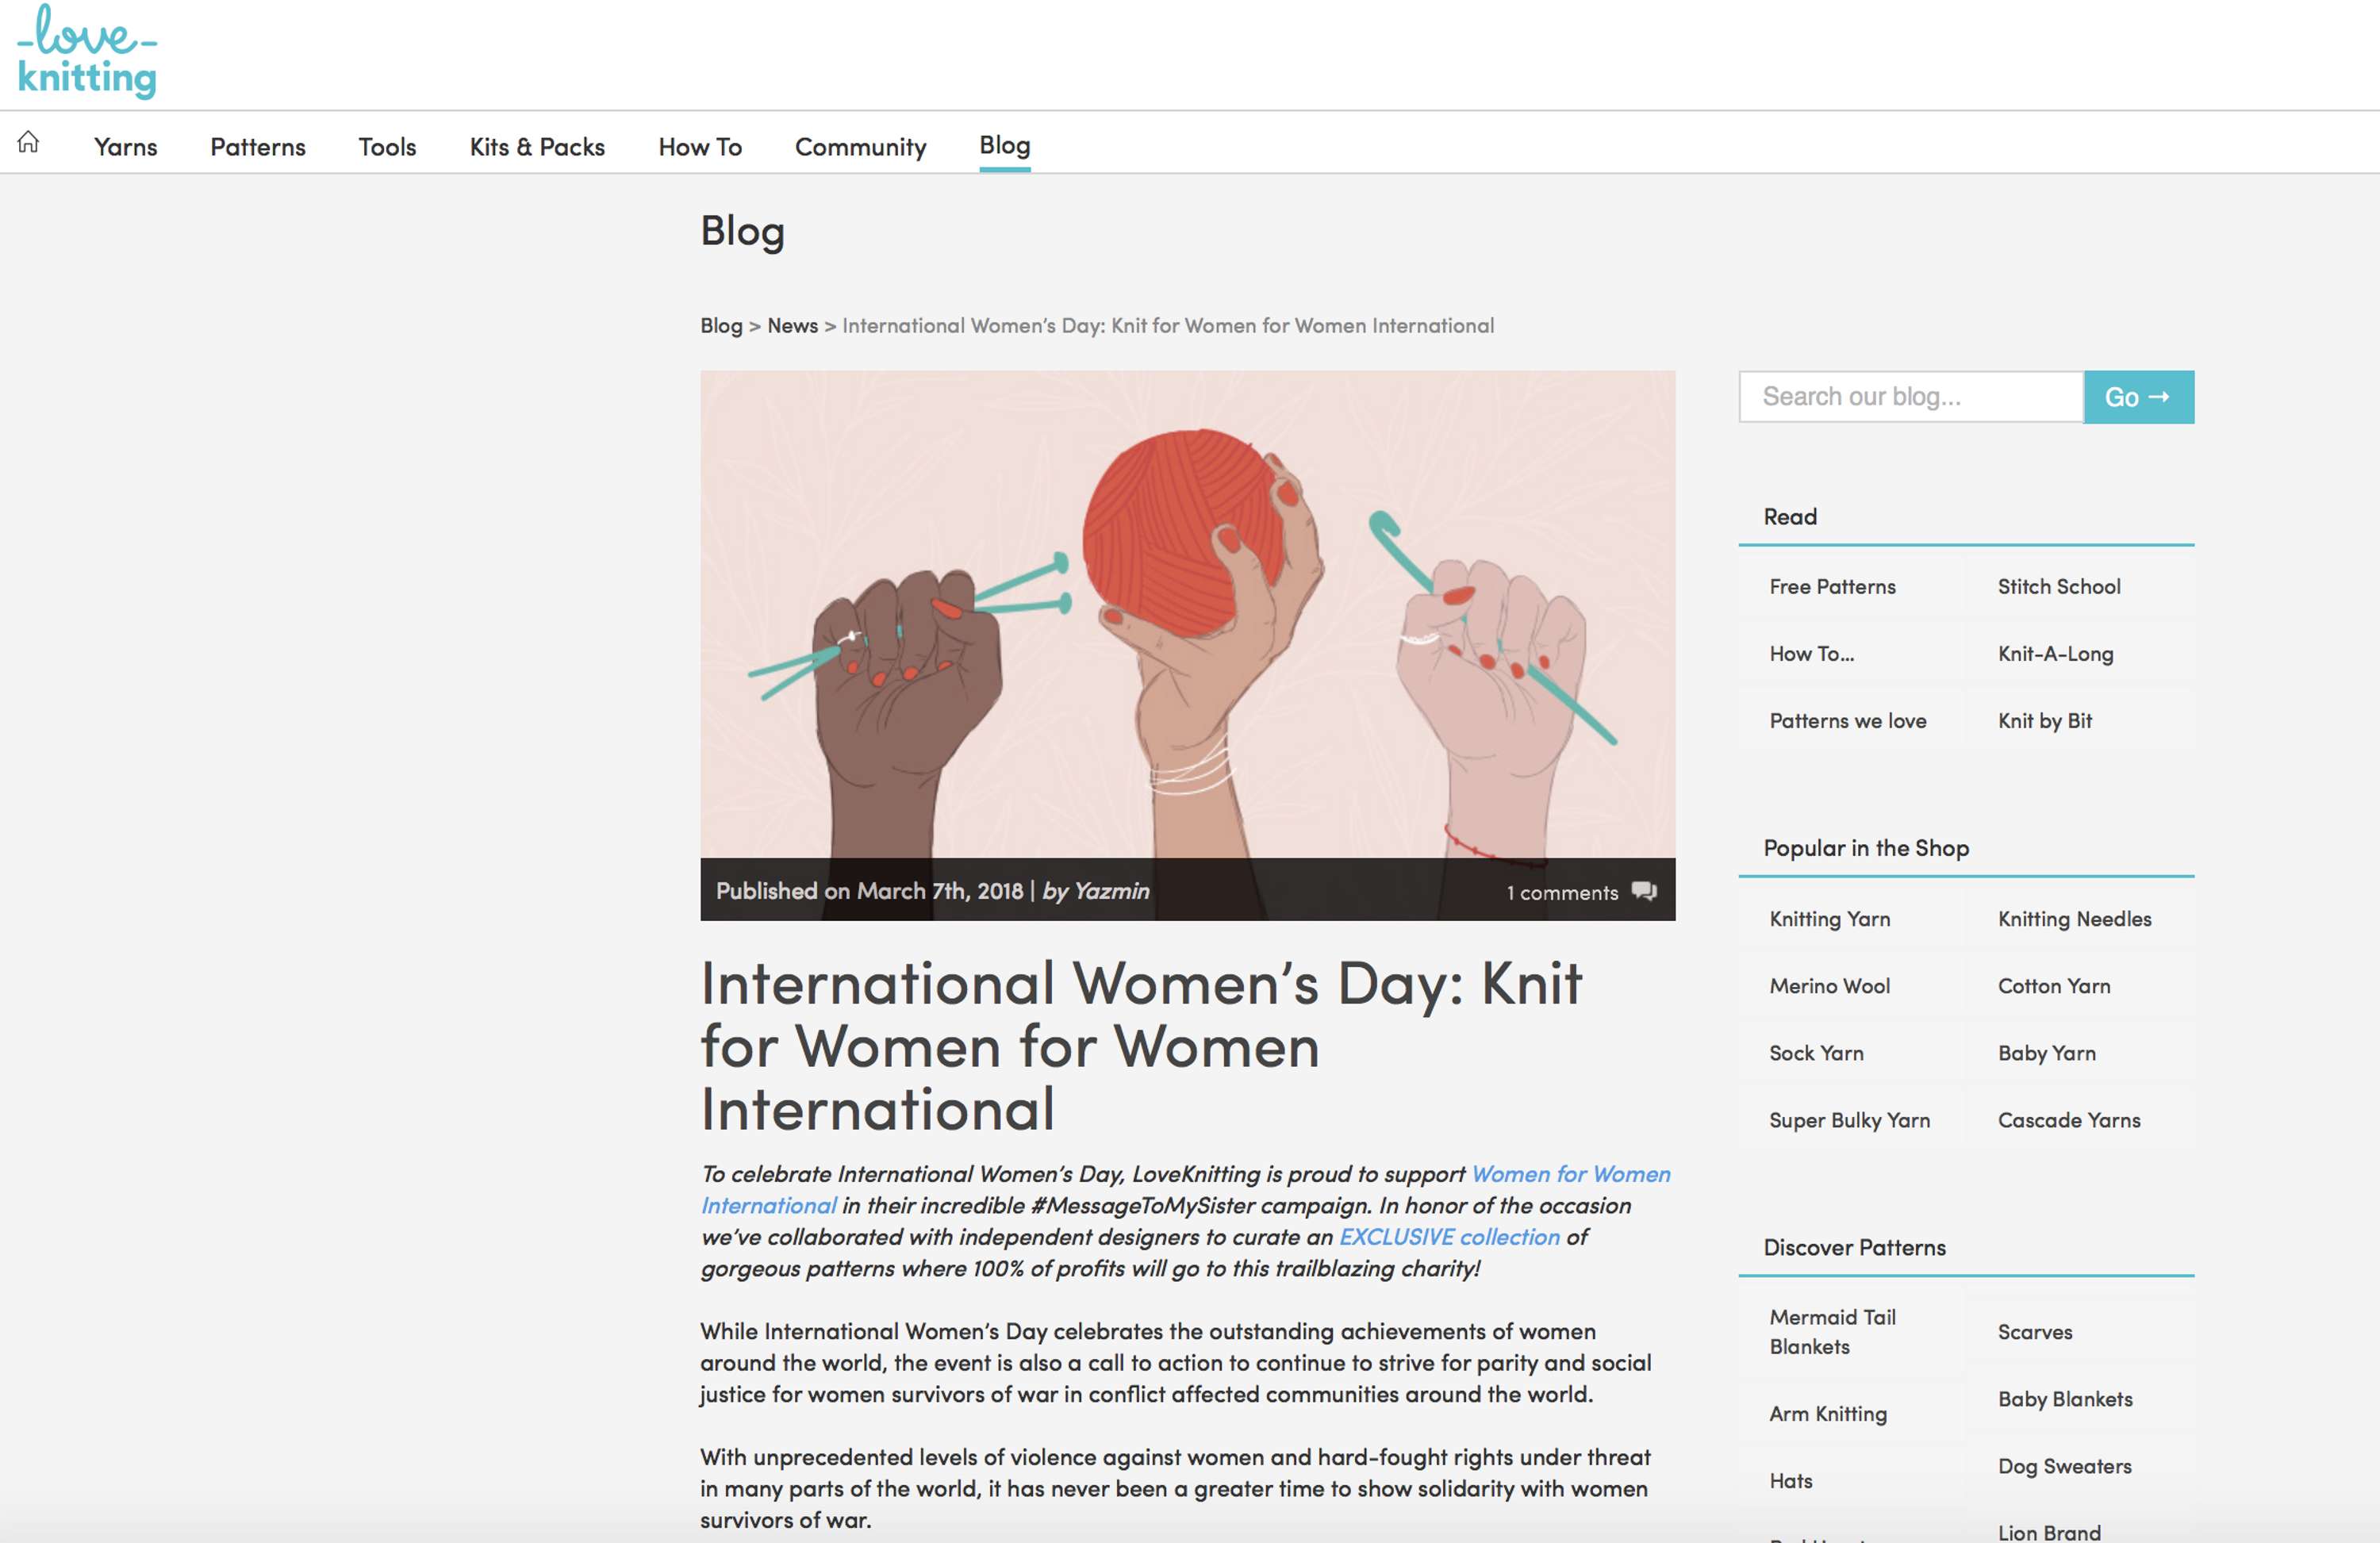Open Knitting Needles shop link

[2074, 919]
